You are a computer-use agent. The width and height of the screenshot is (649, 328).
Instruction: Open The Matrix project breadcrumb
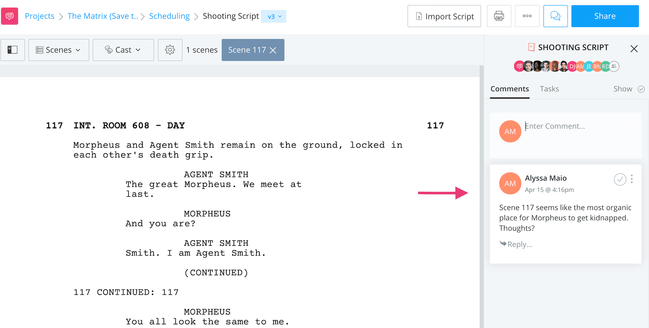tap(103, 16)
